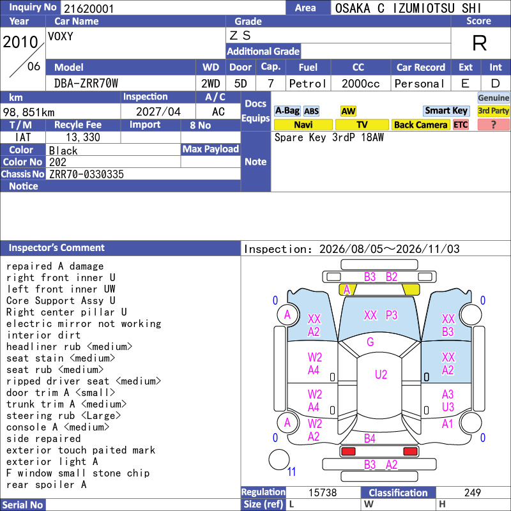
Task: Click area value OSAKA C IZUMIOTSU SHI
Action: click(x=408, y=8)
